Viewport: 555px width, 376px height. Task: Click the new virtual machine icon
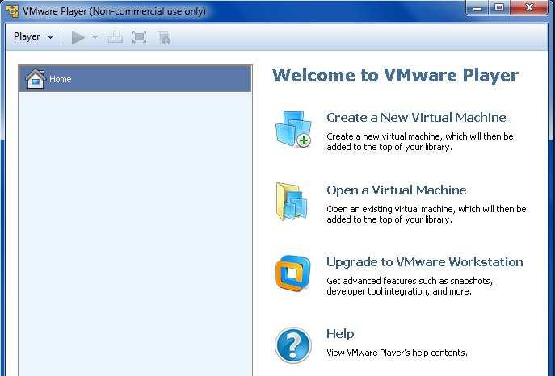[x=293, y=129]
